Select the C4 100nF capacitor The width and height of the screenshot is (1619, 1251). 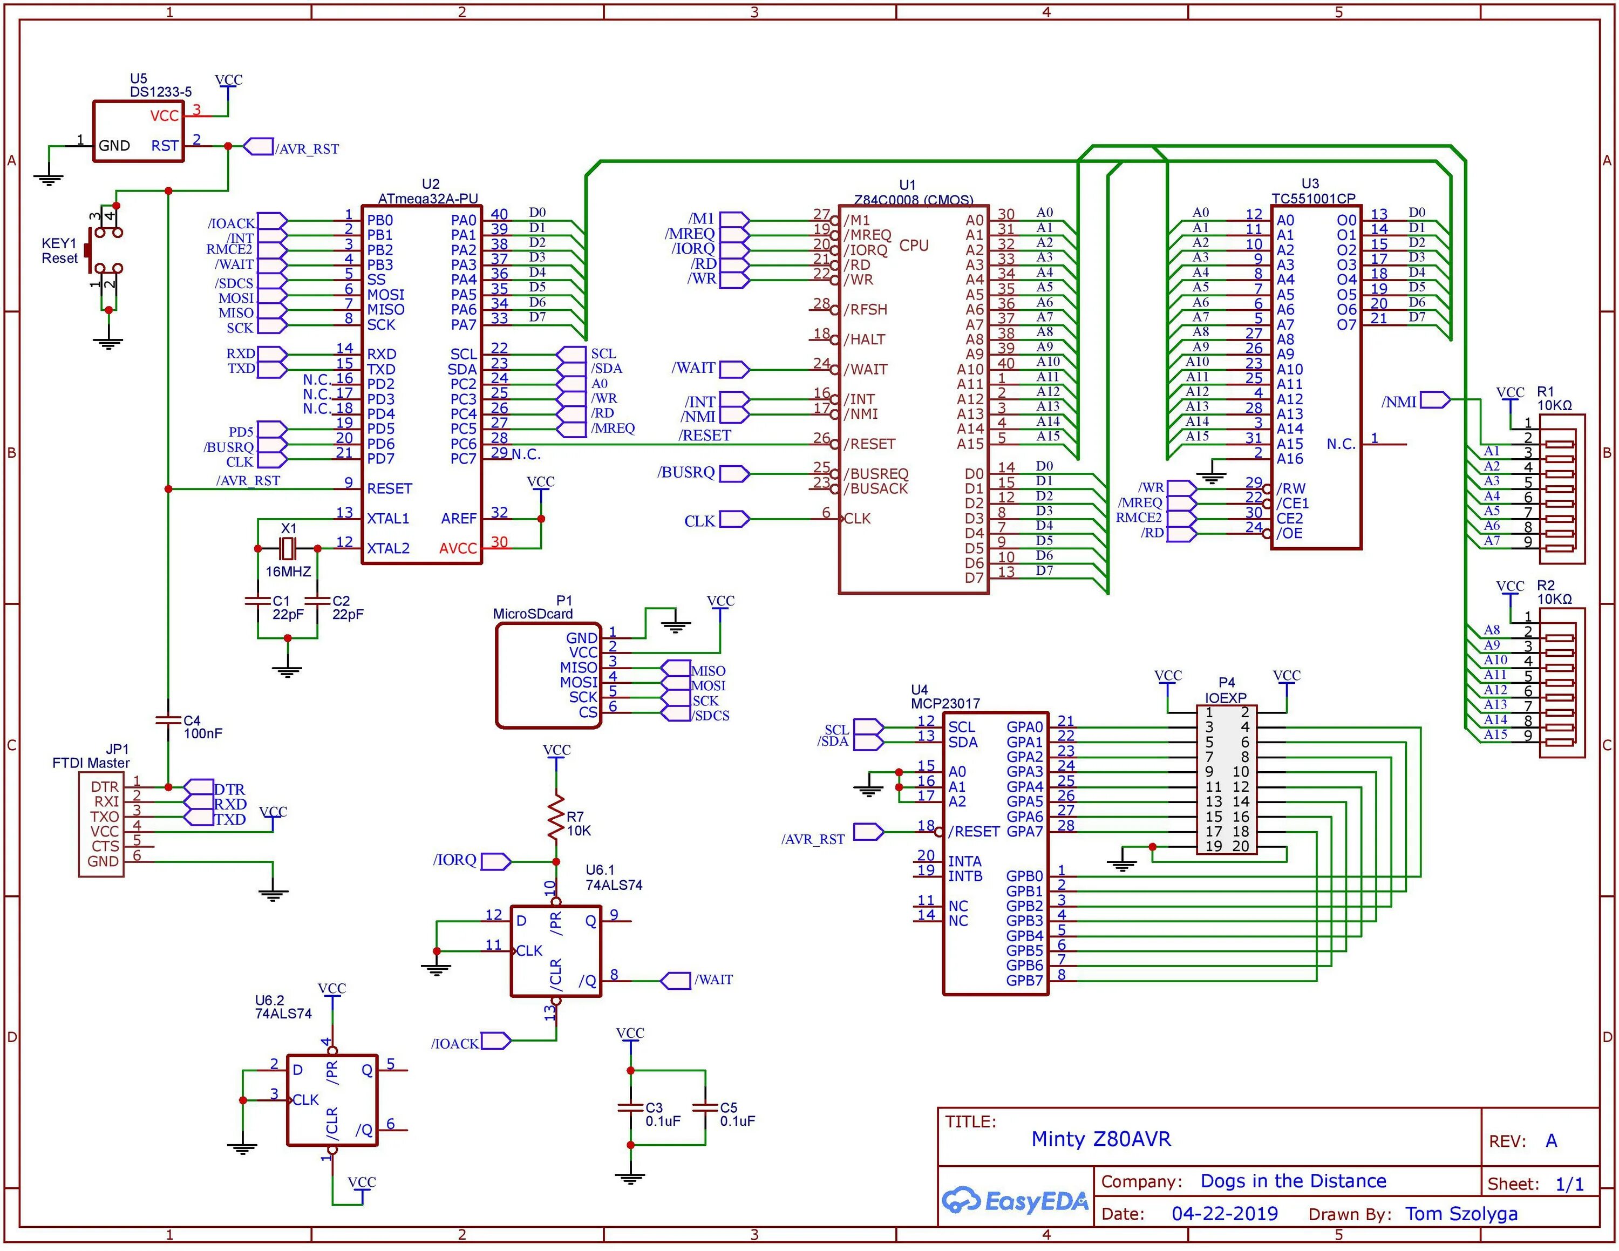tap(168, 719)
